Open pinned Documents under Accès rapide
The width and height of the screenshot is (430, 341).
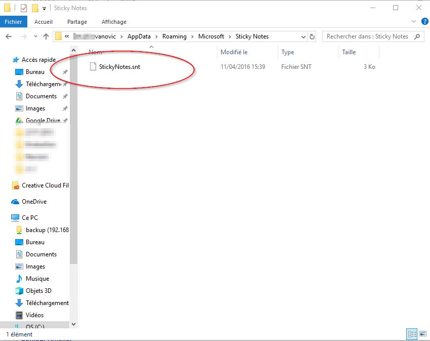pyautogui.click(x=41, y=96)
